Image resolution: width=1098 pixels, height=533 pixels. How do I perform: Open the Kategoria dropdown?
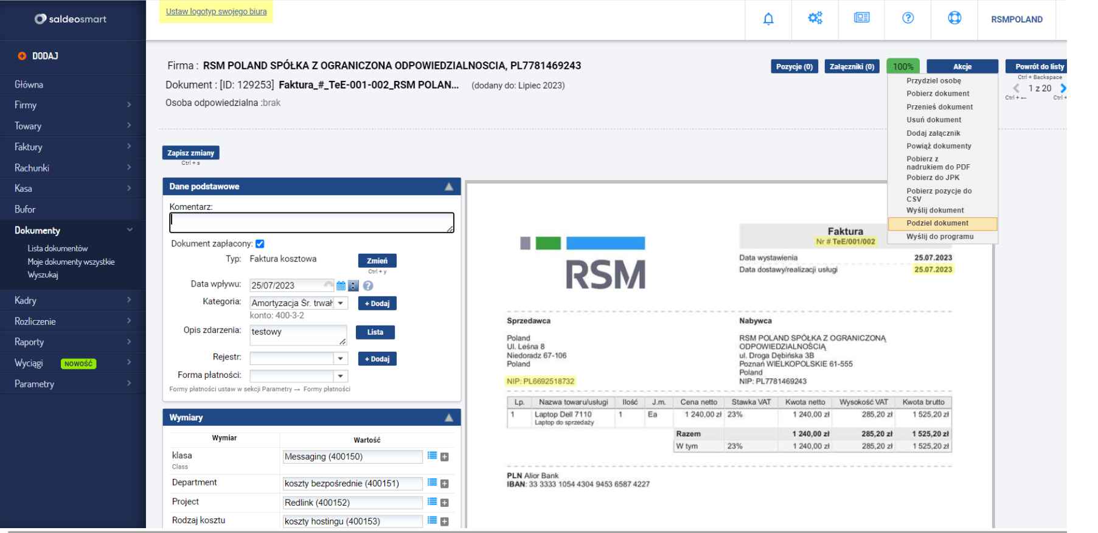(x=341, y=303)
